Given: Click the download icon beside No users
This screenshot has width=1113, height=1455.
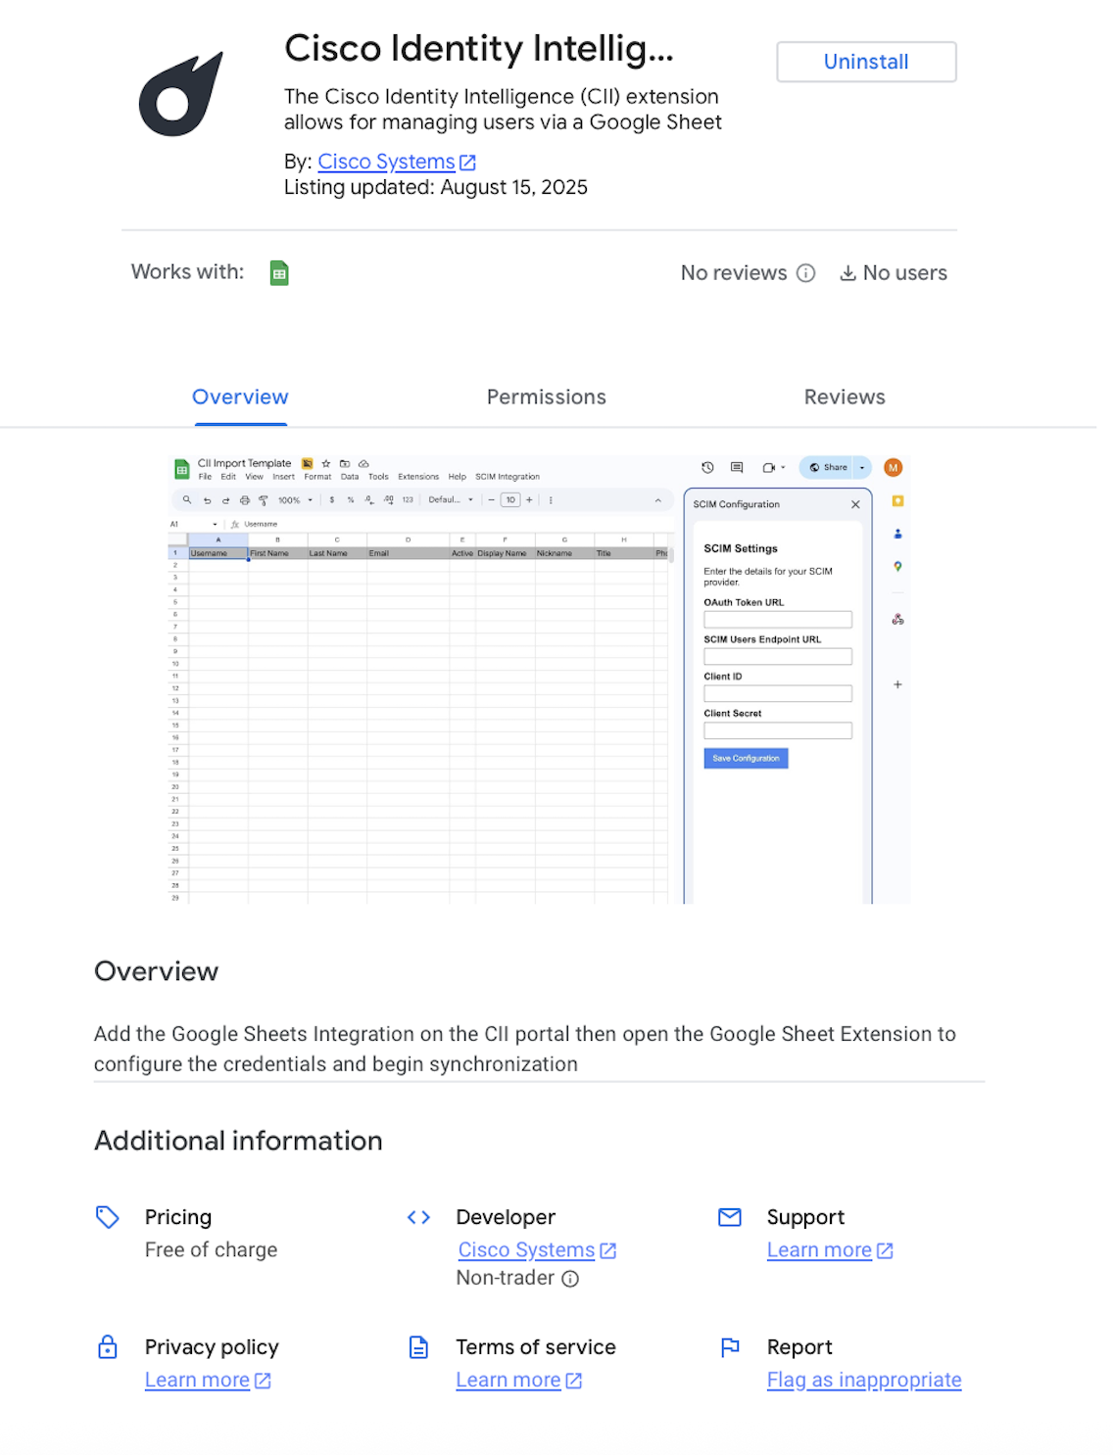Looking at the screenshot, I should 847,273.
